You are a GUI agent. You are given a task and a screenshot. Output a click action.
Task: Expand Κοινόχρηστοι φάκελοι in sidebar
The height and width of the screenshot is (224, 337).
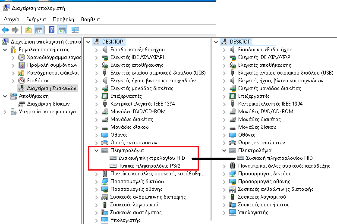tap(13, 73)
